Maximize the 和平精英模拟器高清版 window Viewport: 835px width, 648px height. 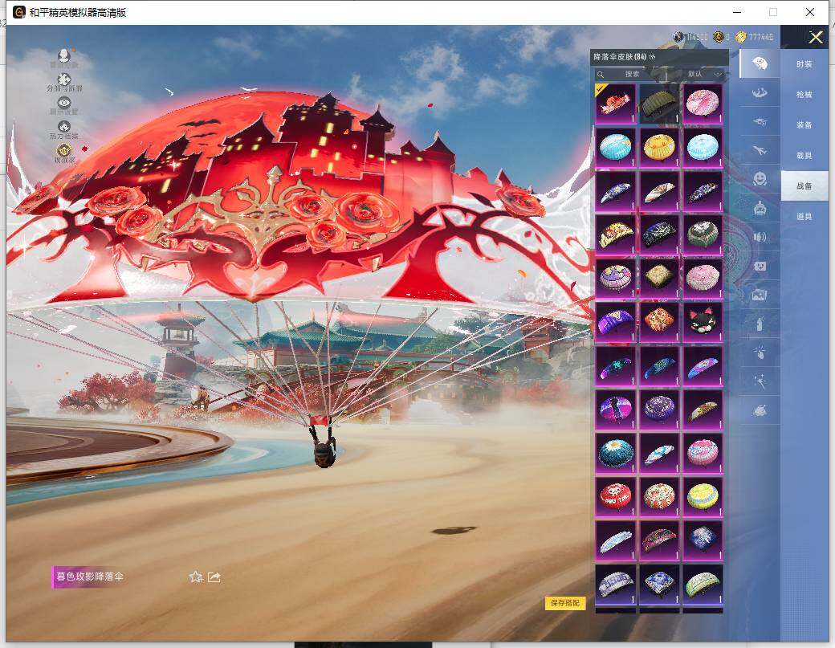(772, 12)
